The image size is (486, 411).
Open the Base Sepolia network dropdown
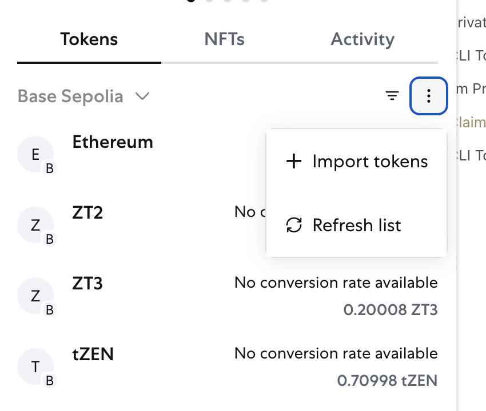(x=70, y=96)
